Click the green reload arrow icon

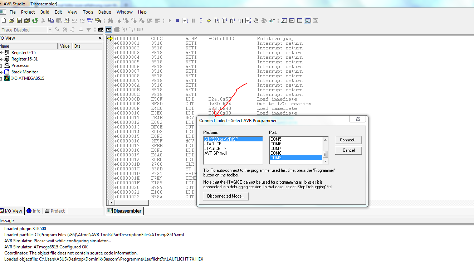pyautogui.click(x=35, y=20)
